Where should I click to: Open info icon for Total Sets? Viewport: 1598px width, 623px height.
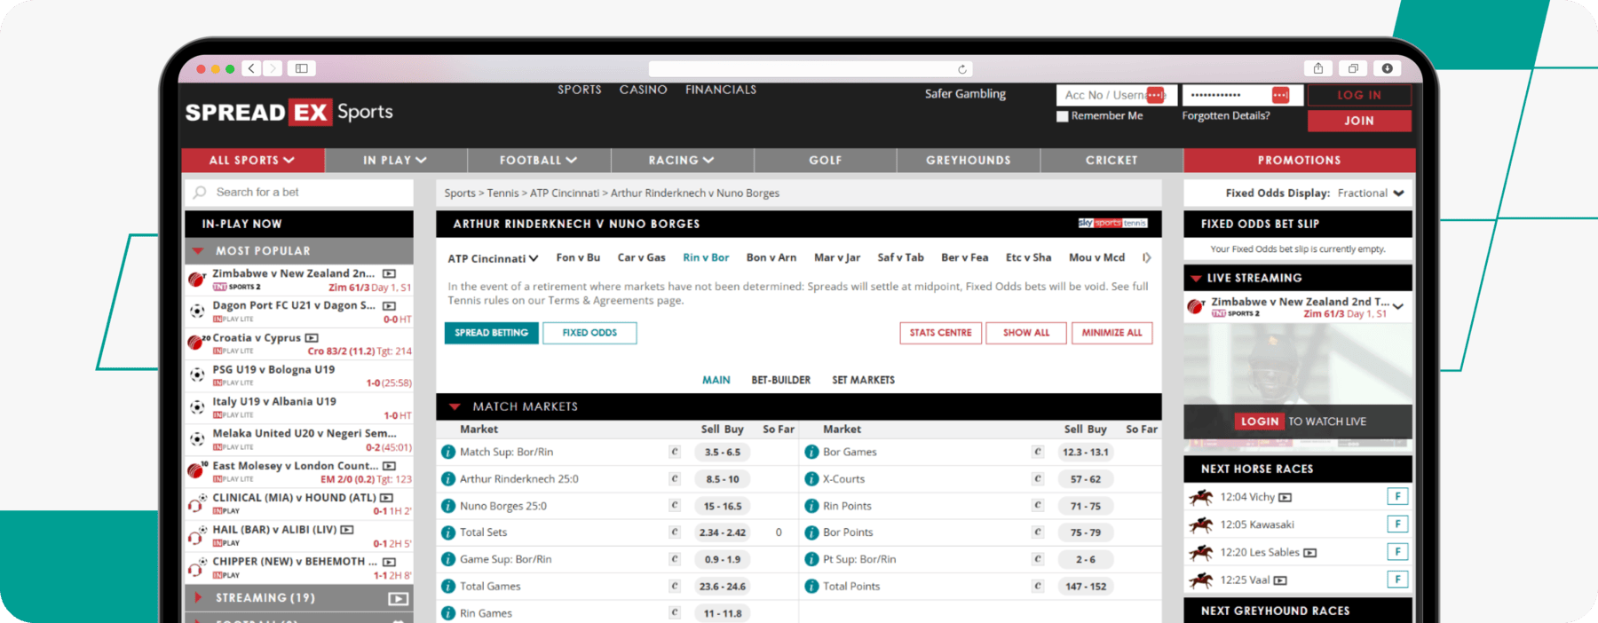pos(448,532)
